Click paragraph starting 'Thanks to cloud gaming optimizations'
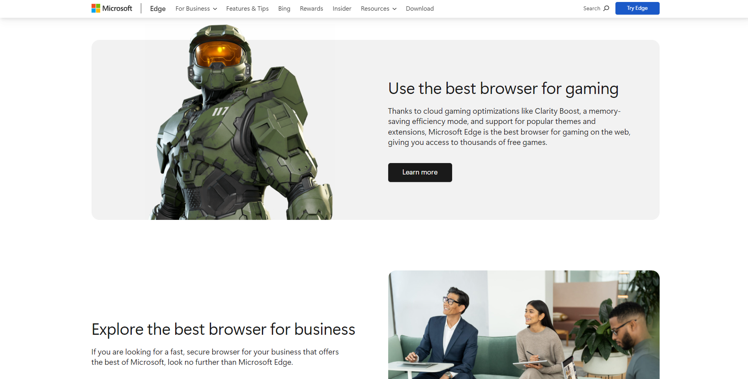The width and height of the screenshot is (748, 379). coord(509,127)
